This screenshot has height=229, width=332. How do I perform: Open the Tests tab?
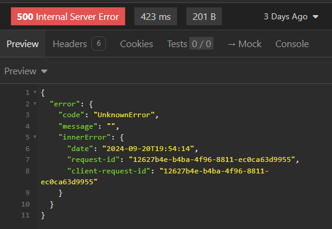190,44
